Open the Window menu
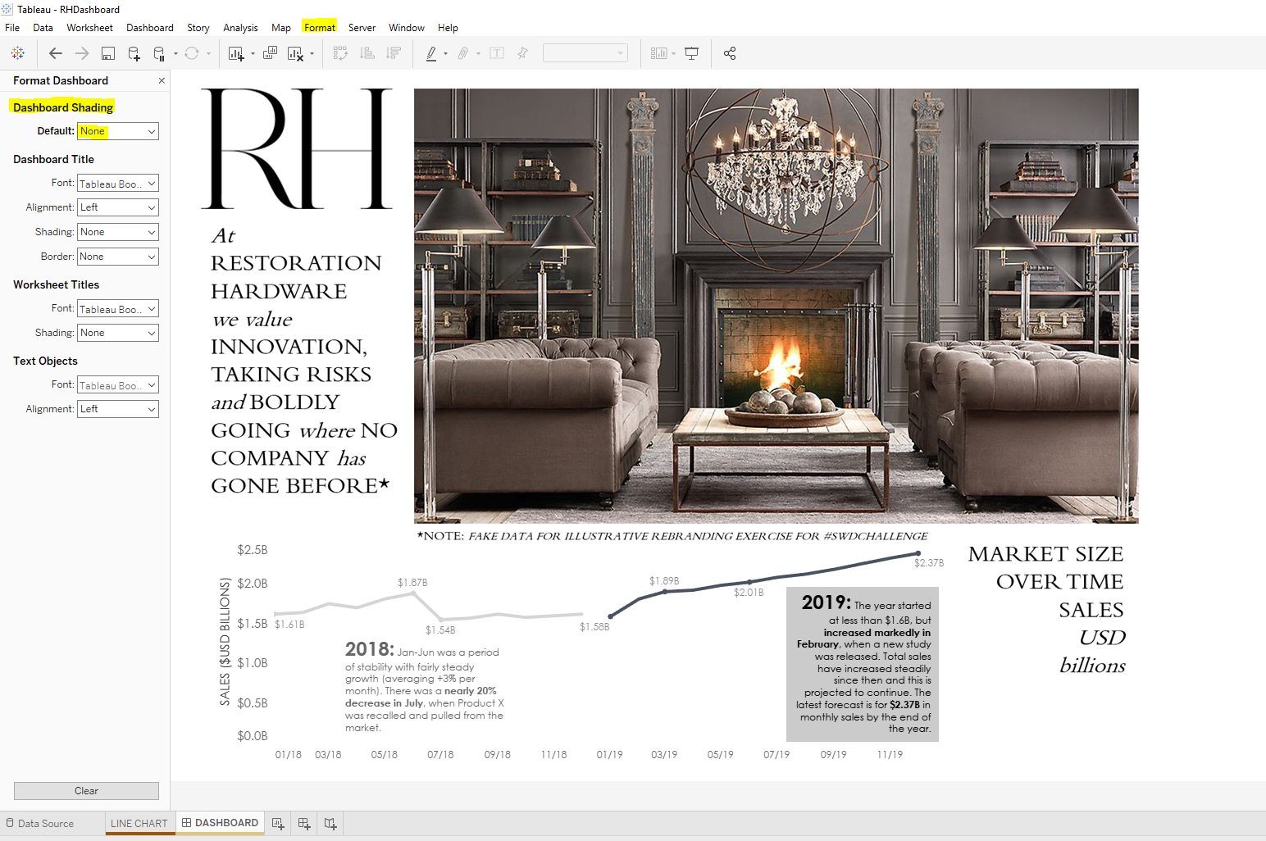 [x=407, y=28]
